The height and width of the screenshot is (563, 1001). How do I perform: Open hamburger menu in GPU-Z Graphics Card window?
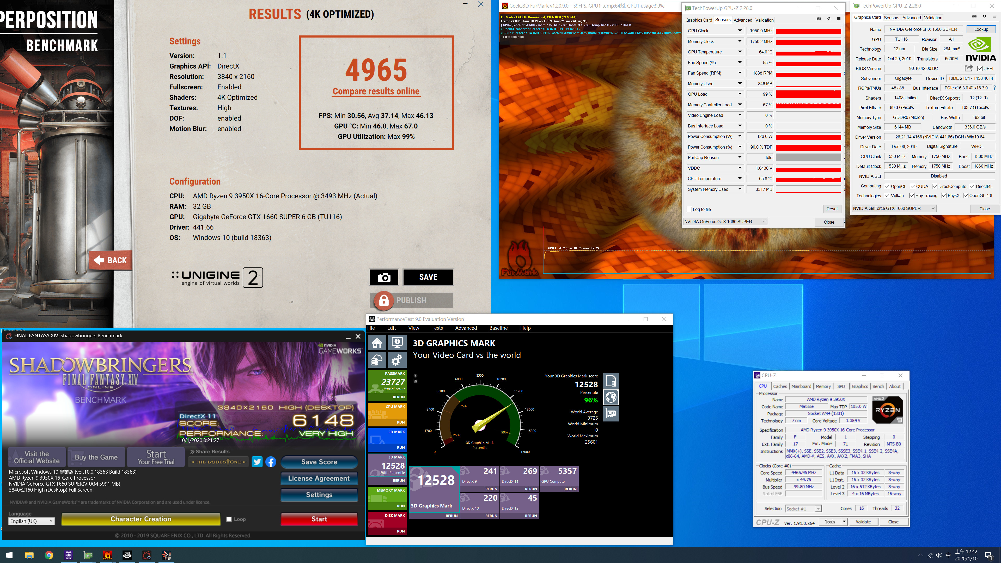(x=994, y=17)
